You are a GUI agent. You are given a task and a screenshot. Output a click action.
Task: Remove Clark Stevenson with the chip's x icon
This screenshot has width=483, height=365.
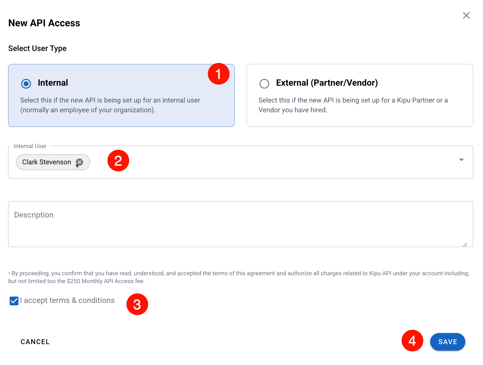point(80,162)
